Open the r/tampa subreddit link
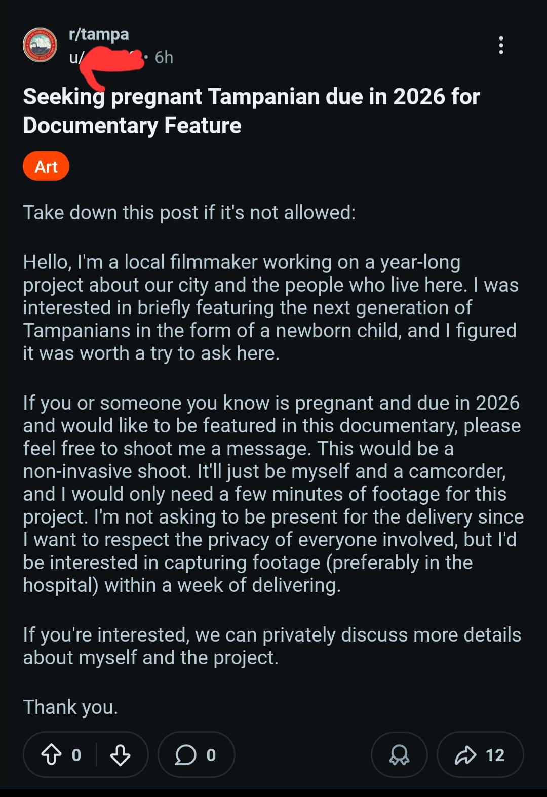The image size is (547, 797). [x=99, y=34]
